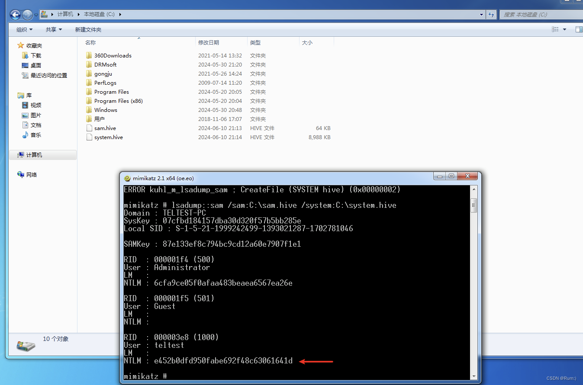Close the mimikatz console window
Image resolution: width=583 pixels, height=385 pixels.
[467, 176]
